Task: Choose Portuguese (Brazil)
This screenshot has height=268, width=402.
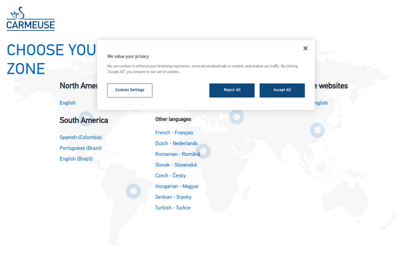Action: pos(81,148)
